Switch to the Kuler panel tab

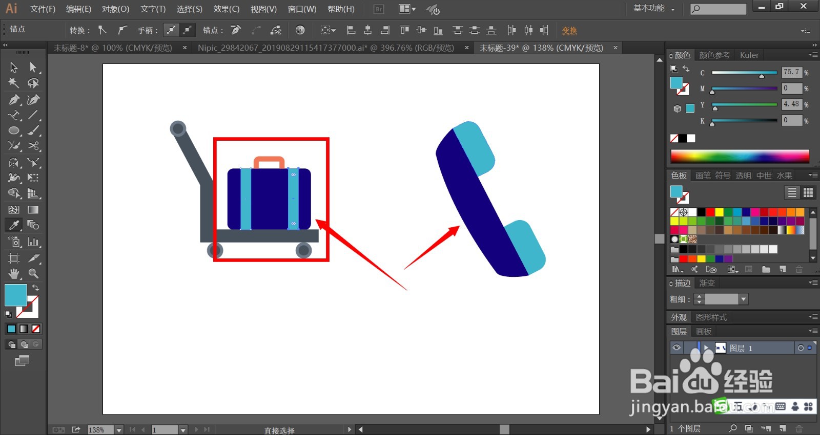[749, 55]
